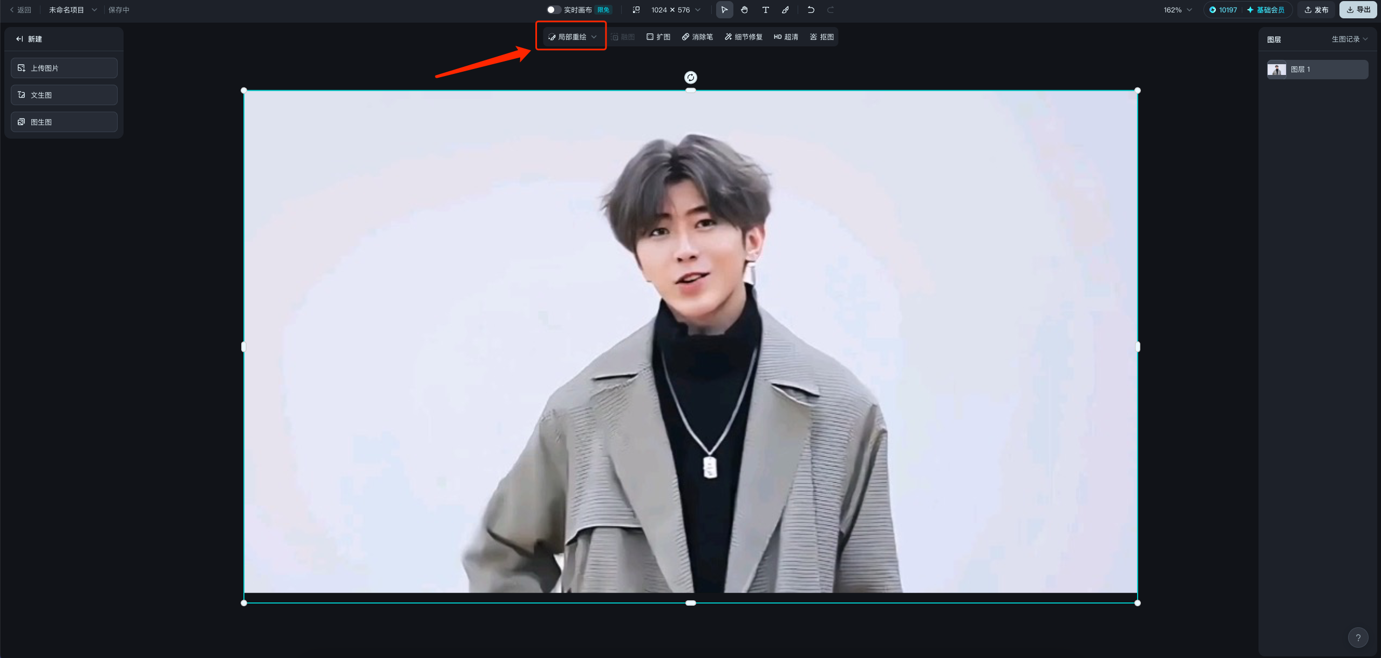Open the help question mark button

tap(1358, 638)
